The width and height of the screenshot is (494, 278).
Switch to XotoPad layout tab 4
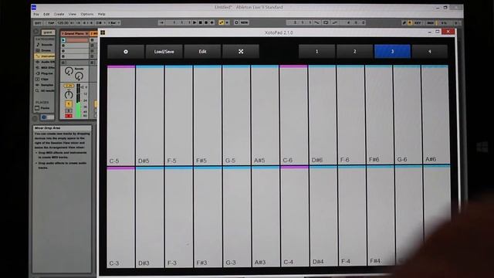tap(430, 52)
